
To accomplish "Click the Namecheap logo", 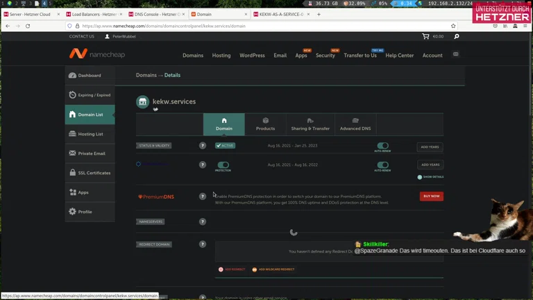I will 97,53.
